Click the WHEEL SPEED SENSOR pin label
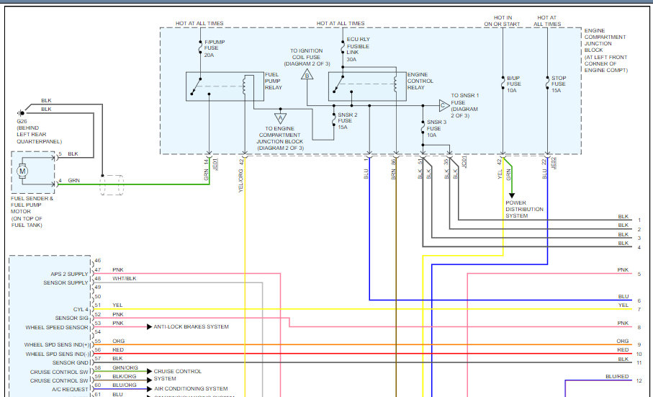The width and height of the screenshot is (653, 397). point(57,327)
